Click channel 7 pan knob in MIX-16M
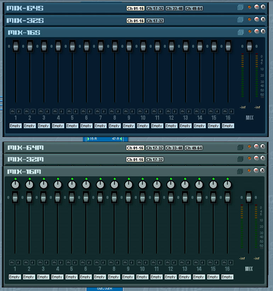Screen dimensions: 273x291 pos(100,185)
